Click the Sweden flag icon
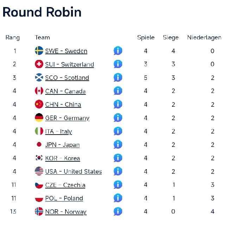The image size is (244, 229). [x=39, y=51]
